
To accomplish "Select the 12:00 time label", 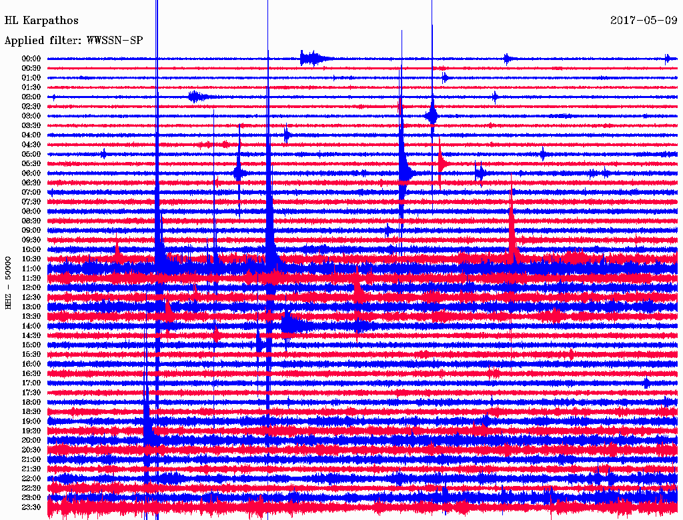I will coord(31,288).
